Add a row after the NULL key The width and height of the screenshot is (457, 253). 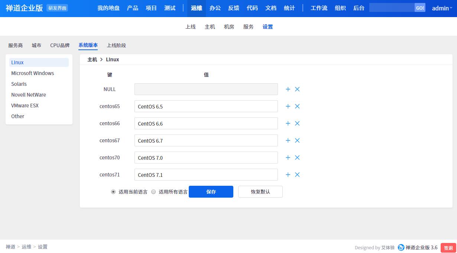click(288, 89)
